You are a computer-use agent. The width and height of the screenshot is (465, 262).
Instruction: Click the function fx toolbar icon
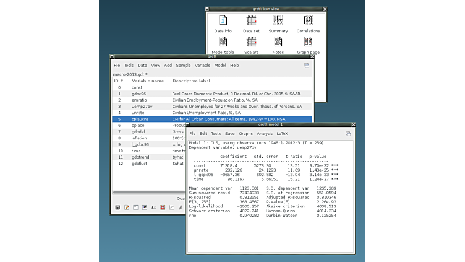pyautogui.click(x=153, y=207)
